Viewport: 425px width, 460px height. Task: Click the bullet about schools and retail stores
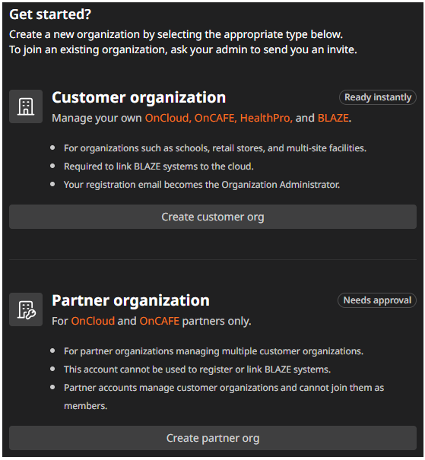[x=215, y=148]
